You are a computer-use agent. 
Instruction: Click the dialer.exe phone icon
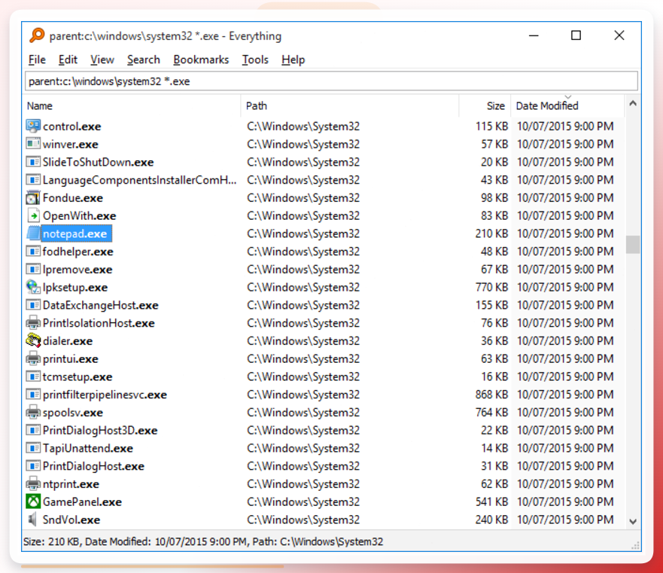tap(33, 340)
